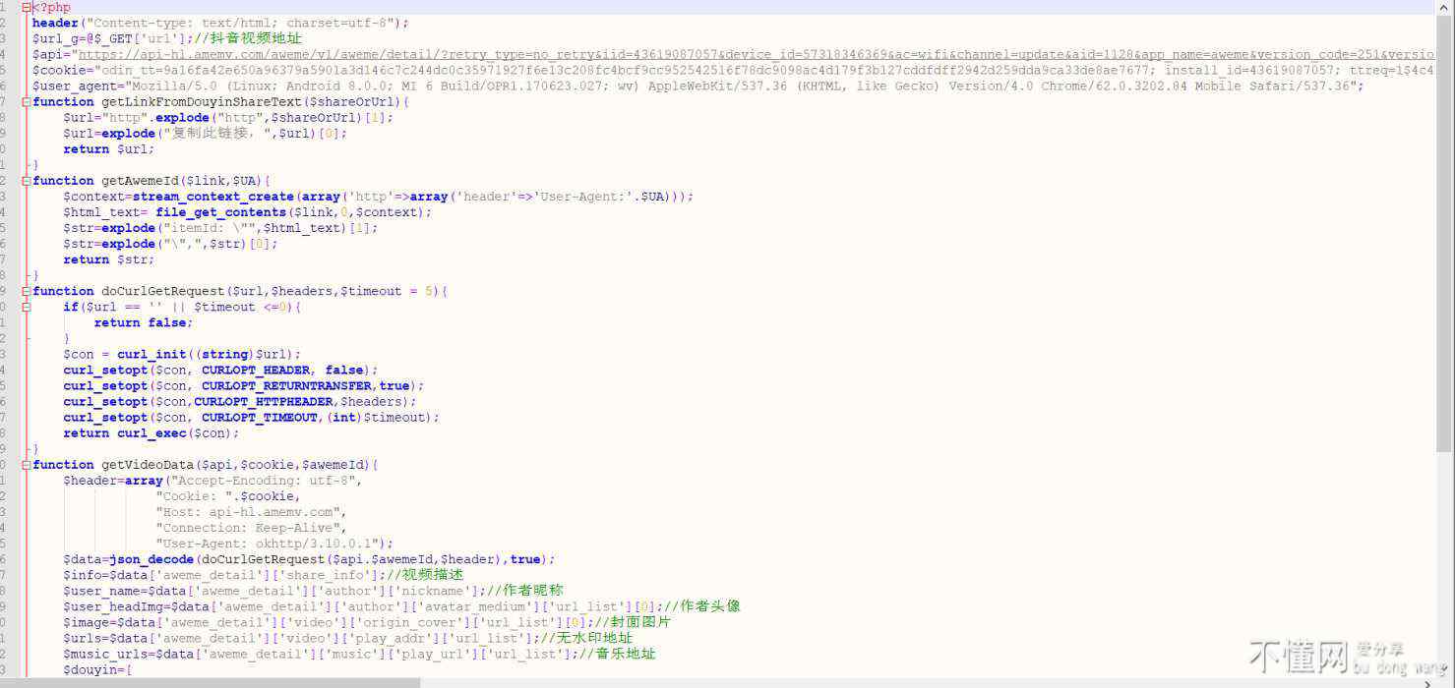Click the $user_agent Mozilla string line

pos(689,86)
